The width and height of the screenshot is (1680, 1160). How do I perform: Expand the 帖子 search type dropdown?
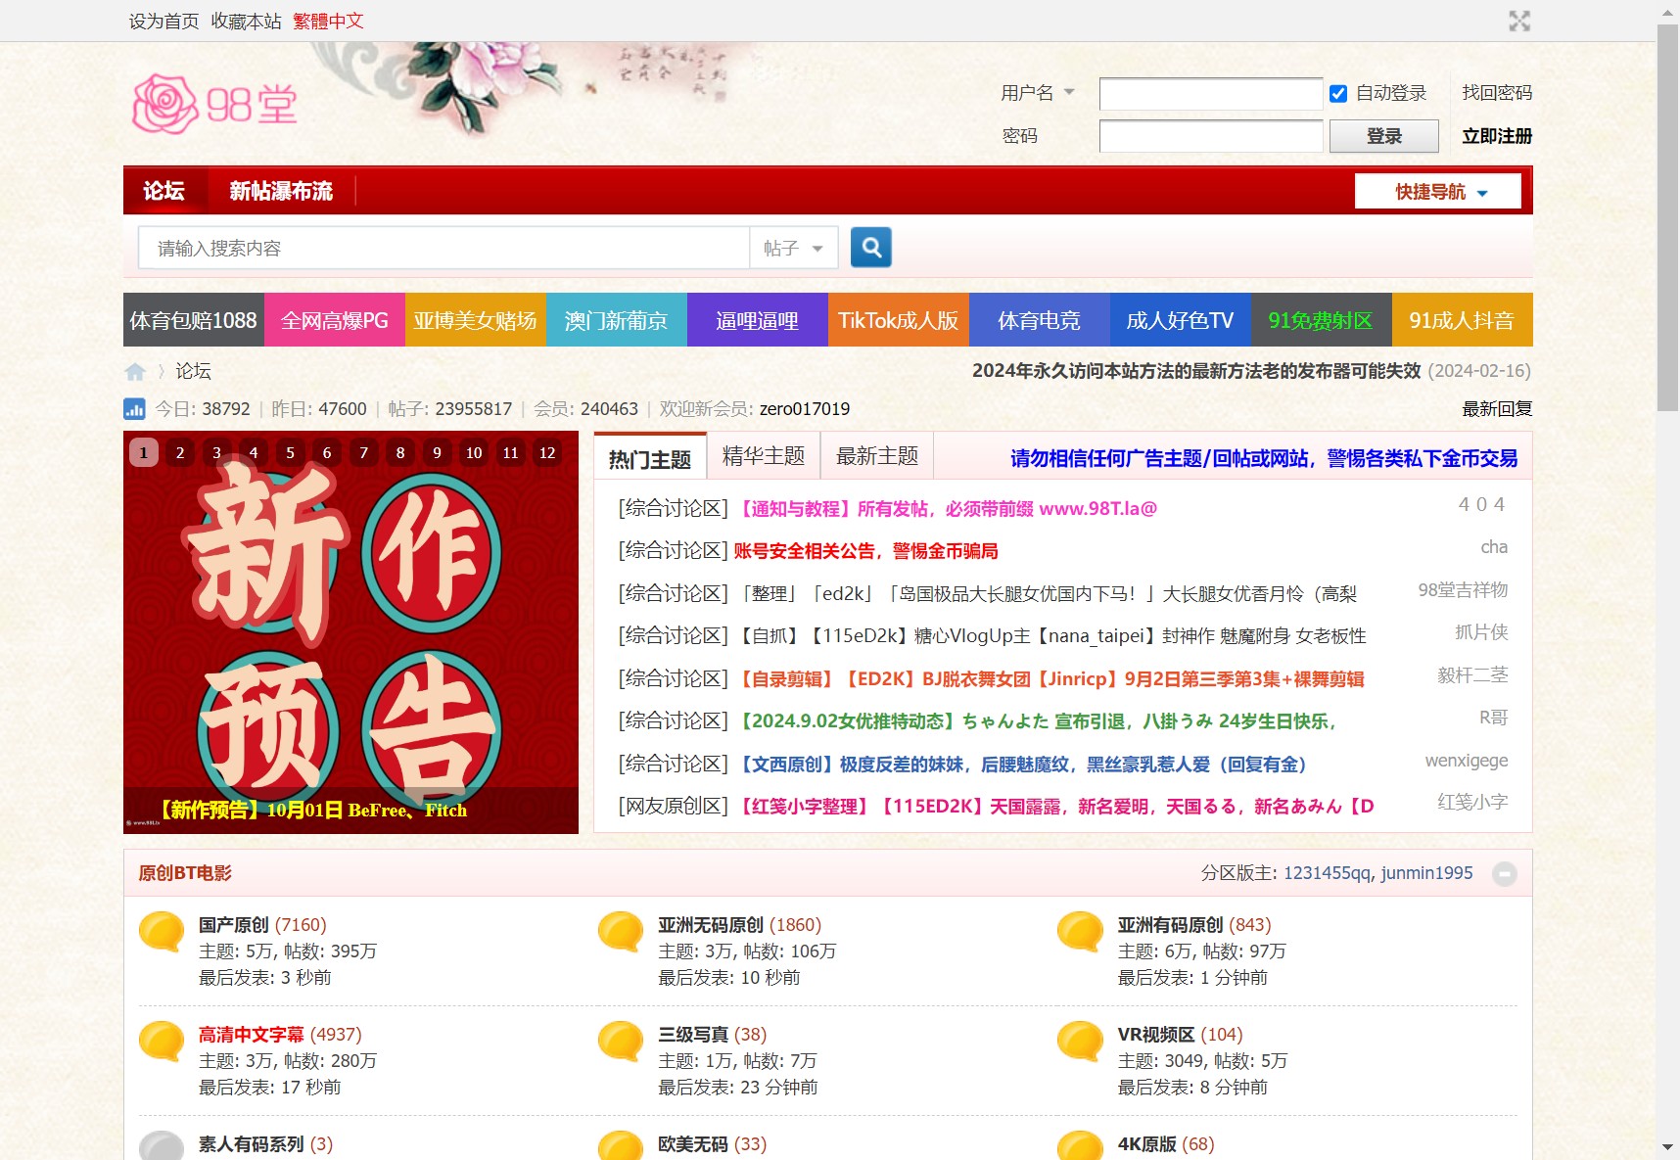[793, 249]
